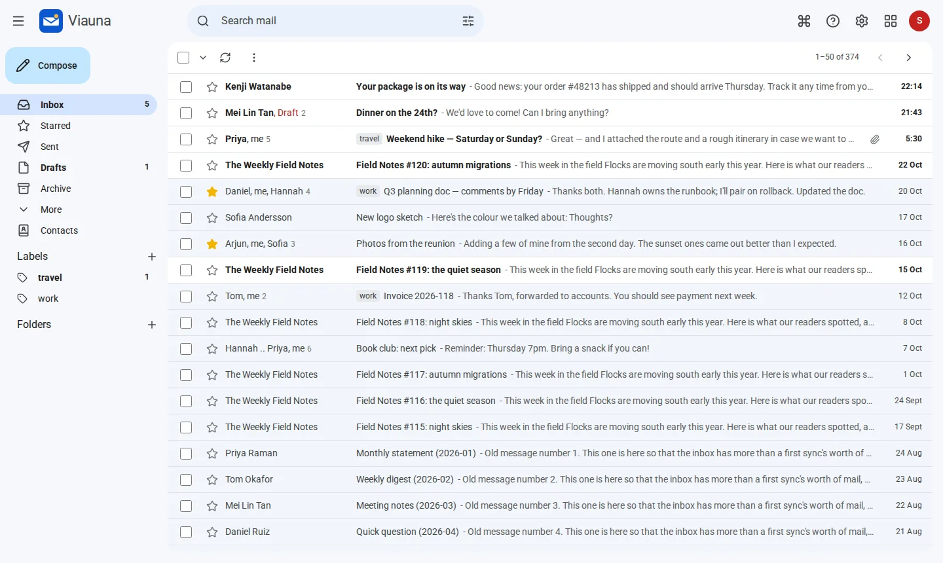The height and width of the screenshot is (563, 943).
Task: Open keyboard shortcuts command icon
Action: (x=804, y=21)
